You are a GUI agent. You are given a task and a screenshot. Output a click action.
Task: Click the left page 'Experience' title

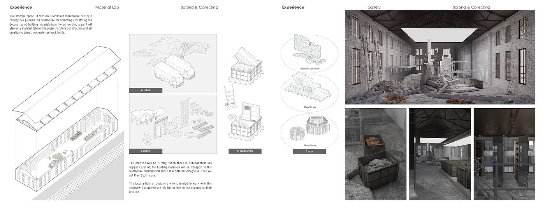point(21,7)
